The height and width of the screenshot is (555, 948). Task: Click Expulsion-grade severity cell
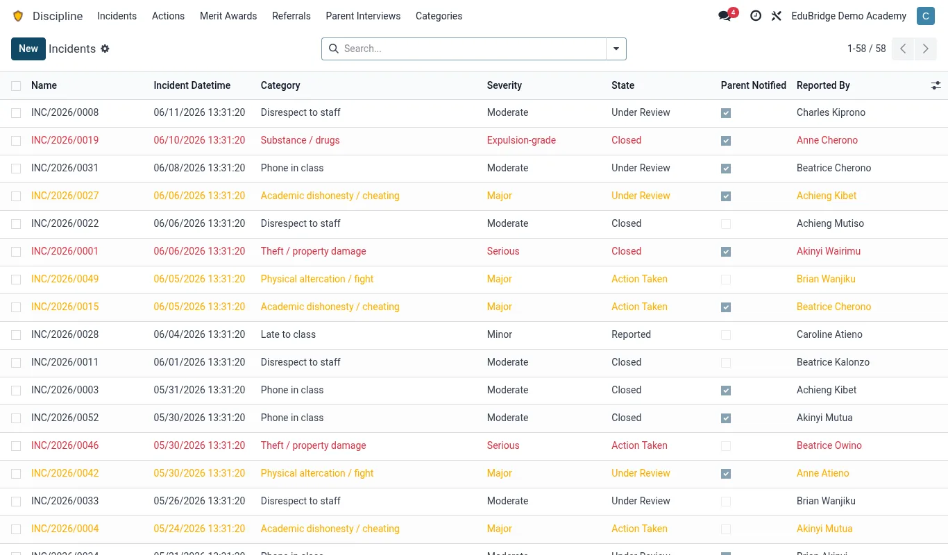pyautogui.click(x=521, y=140)
